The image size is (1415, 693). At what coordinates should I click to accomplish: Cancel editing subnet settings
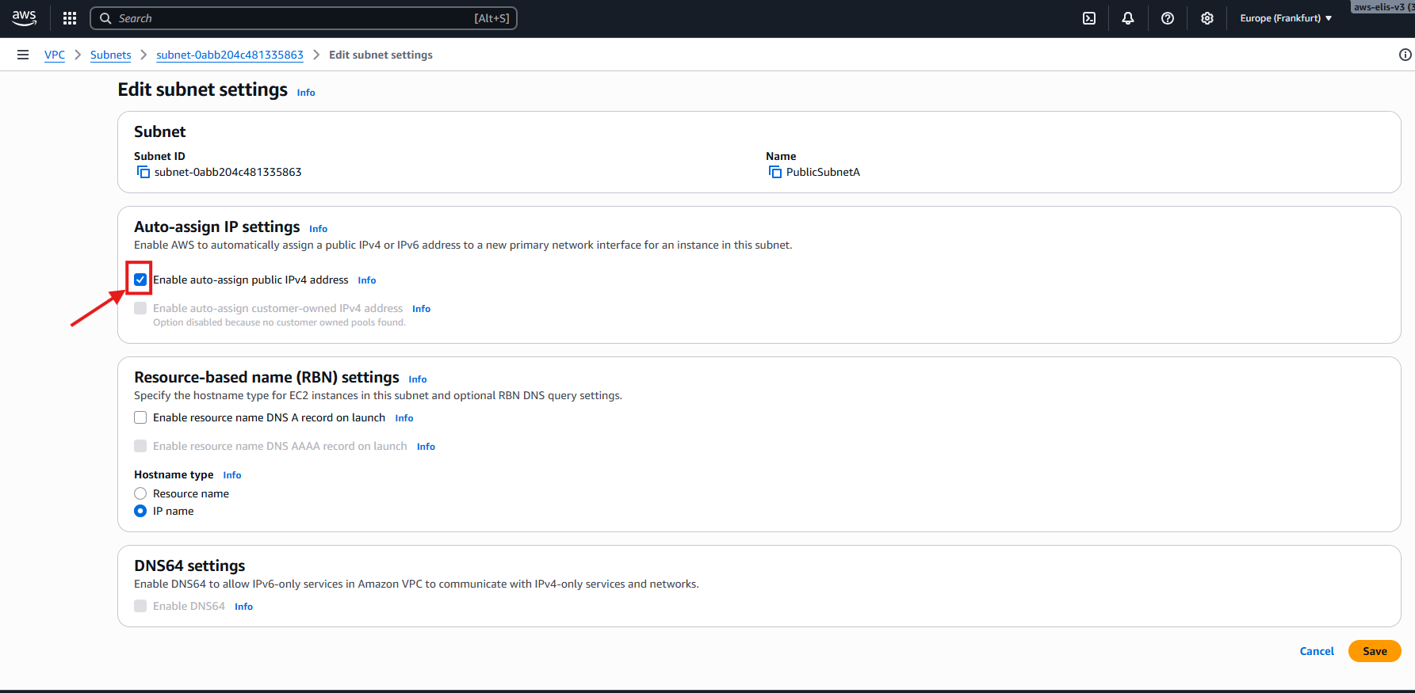pyautogui.click(x=1316, y=651)
